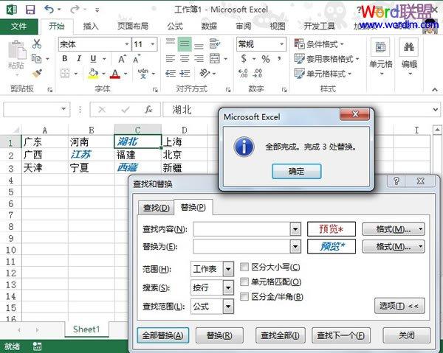
Task: Click the Wrap Text icon
Action: tap(215, 43)
